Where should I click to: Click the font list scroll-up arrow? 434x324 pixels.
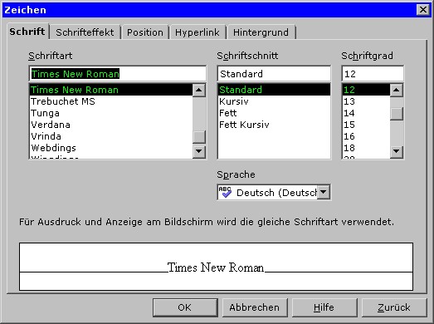[x=198, y=90]
